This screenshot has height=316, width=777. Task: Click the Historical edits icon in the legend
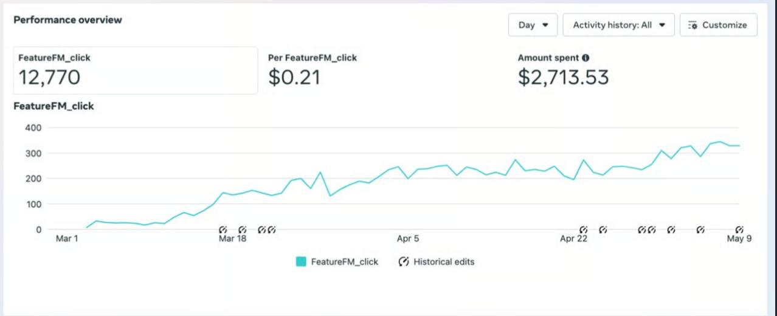point(404,262)
